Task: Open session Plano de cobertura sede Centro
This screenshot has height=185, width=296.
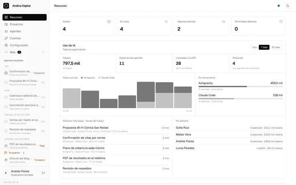Action: click(x=116, y=150)
